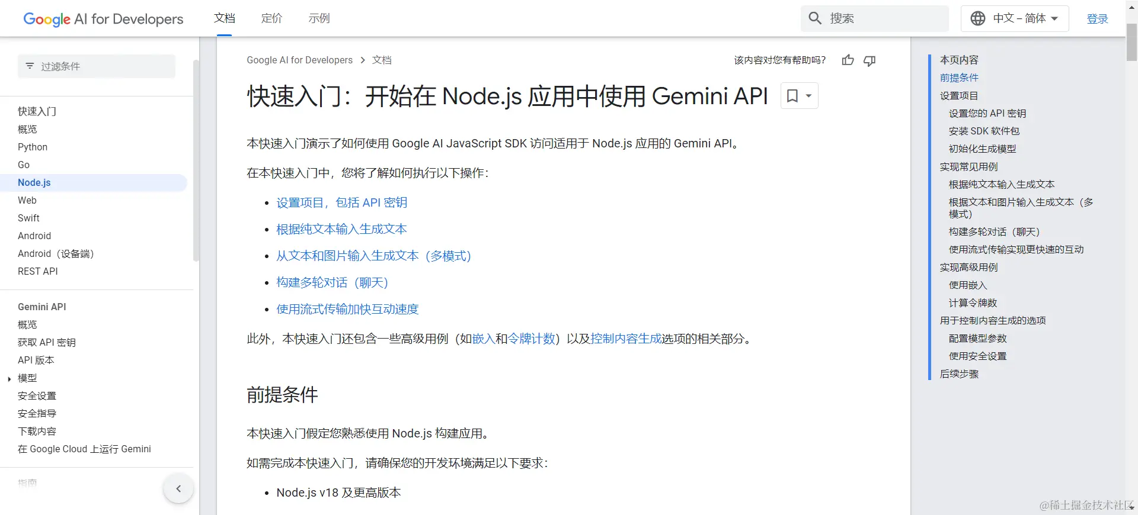The width and height of the screenshot is (1138, 515).
Task: Click breadcrumb 文档 link
Action: (382, 60)
